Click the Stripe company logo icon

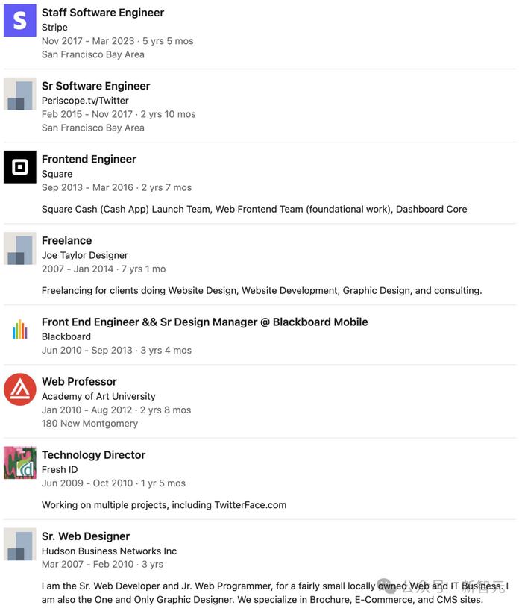19,21
